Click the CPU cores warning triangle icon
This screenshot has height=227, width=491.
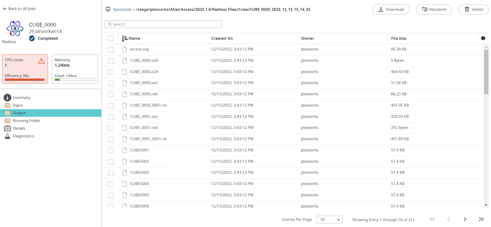(x=41, y=61)
